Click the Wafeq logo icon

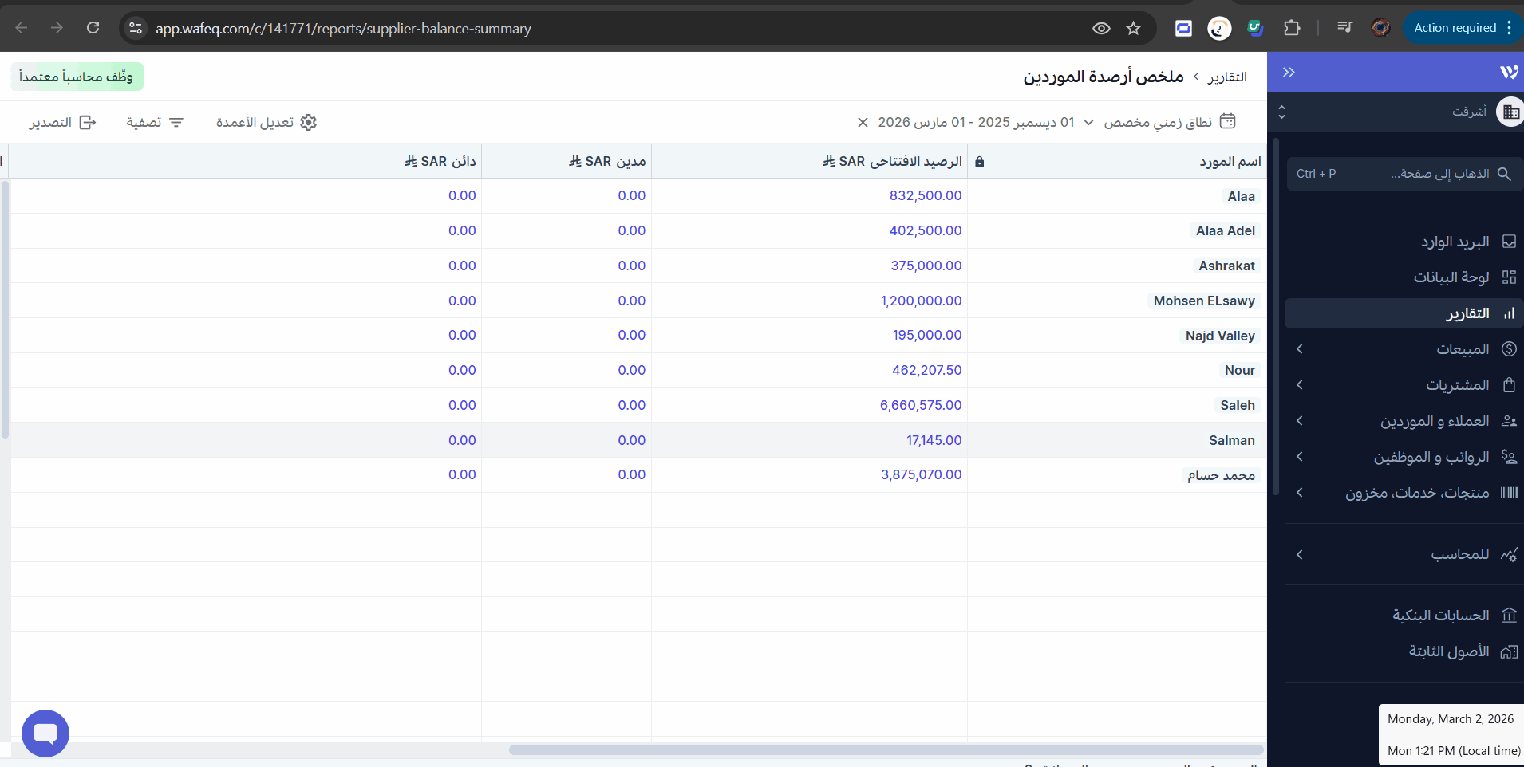coord(1508,73)
